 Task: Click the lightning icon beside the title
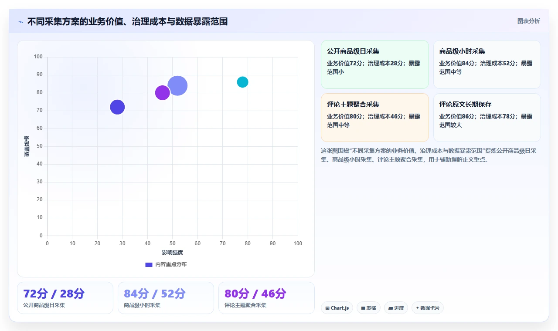point(20,22)
